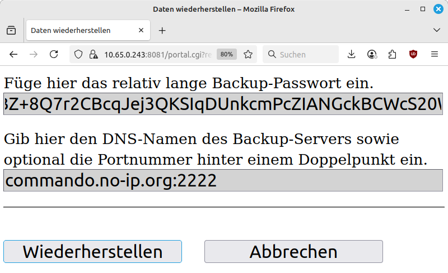Viewport: 448px width, 273px height.
Task: Open the Downloads panel
Action: 352,54
